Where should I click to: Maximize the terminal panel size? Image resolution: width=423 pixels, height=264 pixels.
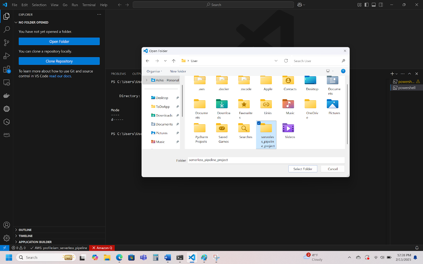pos(410,74)
